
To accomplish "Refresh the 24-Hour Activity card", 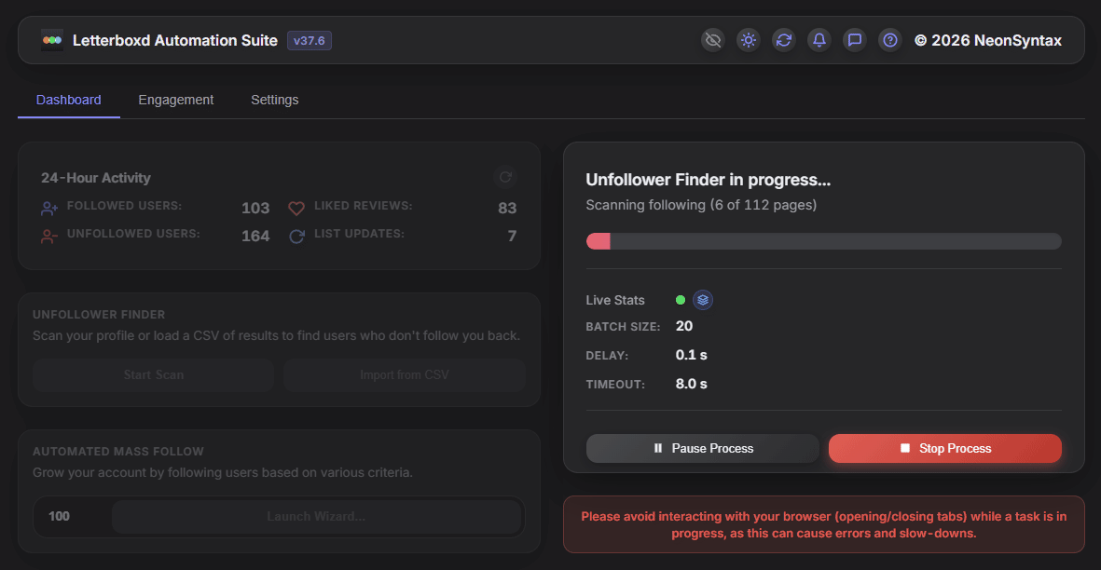I will tap(505, 177).
